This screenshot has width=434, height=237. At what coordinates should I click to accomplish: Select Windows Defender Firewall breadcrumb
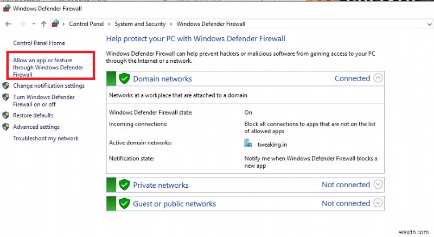(x=211, y=24)
